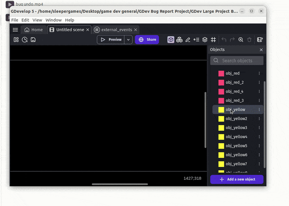Click Add a new object button
Viewport: 289px width, 206px height.
point(237,179)
